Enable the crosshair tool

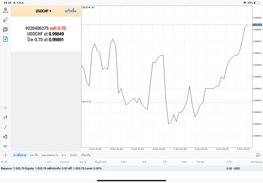tap(5, 108)
